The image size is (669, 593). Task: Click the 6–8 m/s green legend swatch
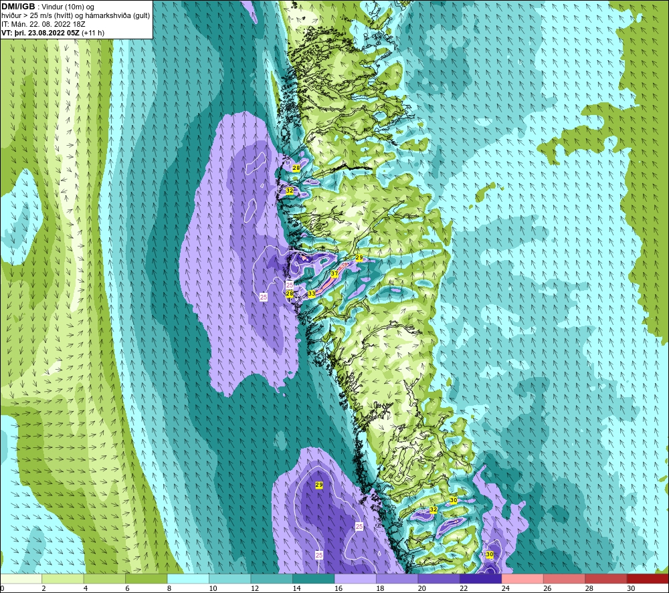[x=147, y=578]
